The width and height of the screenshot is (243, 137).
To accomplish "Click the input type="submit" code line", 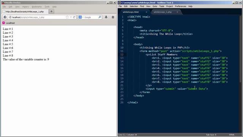I will pyautogui.click(x=177, y=89).
